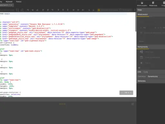Screen dimensions: 165x124
Task: Click the calendar component icon in Komponenty
Action: point(141,57)
